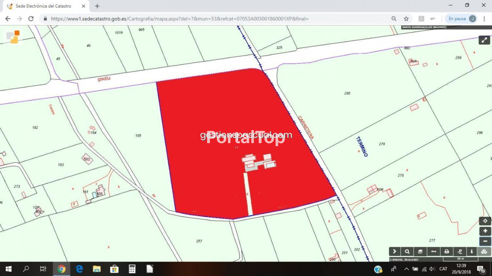Image resolution: width=492 pixels, height=276 pixels.
Task: Click the red highlighted parcel
Action: (218, 115)
